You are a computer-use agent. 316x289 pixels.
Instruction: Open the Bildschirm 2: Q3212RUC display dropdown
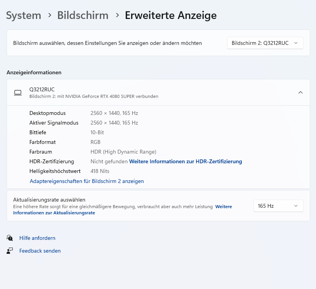click(265, 43)
